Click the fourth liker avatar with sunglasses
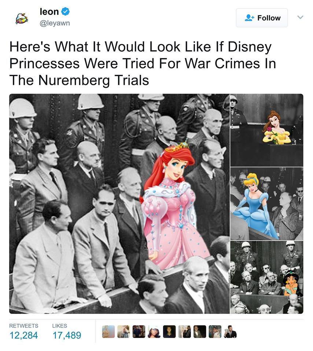This screenshot has height=351, width=313. [154, 332]
